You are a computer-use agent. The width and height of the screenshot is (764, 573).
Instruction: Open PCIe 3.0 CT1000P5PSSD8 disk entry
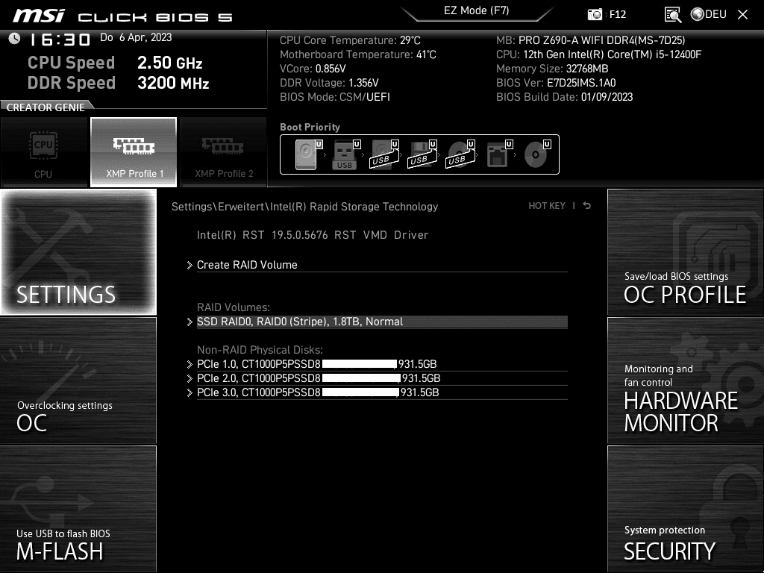click(x=382, y=392)
